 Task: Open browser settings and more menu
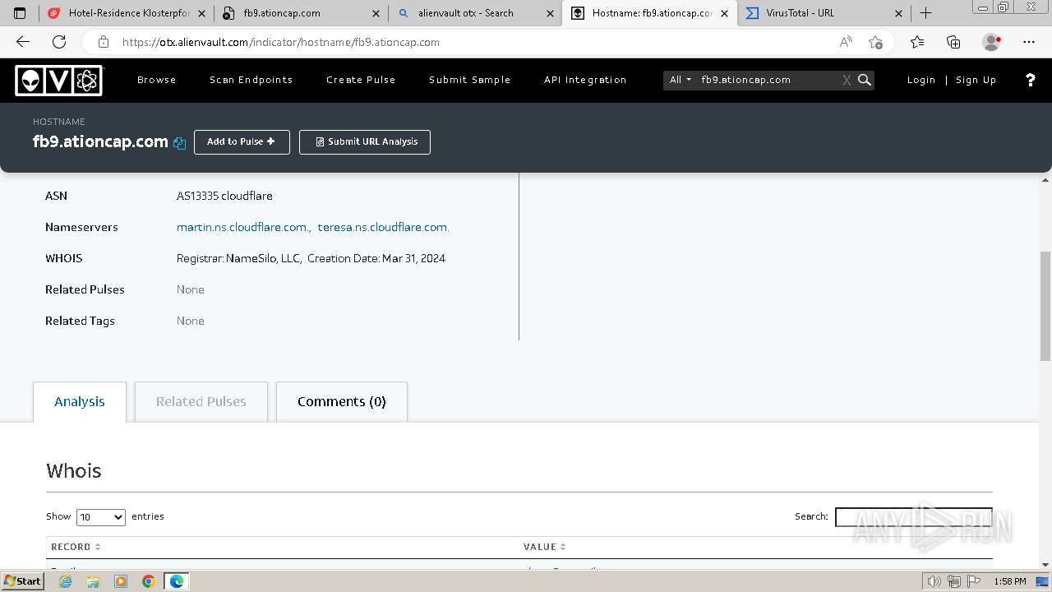pos(1029,42)
